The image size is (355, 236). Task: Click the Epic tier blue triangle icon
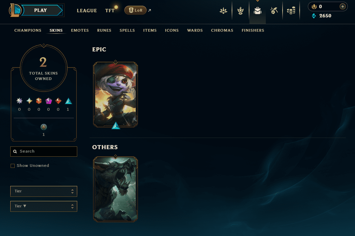point(68,101)
